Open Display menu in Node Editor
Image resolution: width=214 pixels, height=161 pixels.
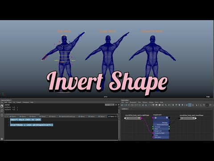point(151,102)
